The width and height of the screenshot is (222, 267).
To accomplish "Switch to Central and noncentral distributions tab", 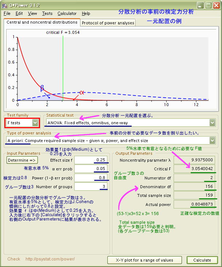I will point(42,22).
